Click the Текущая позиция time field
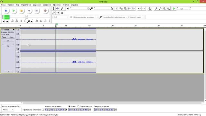The height and width of the screenshot is (116, 206). coord(105,110)
